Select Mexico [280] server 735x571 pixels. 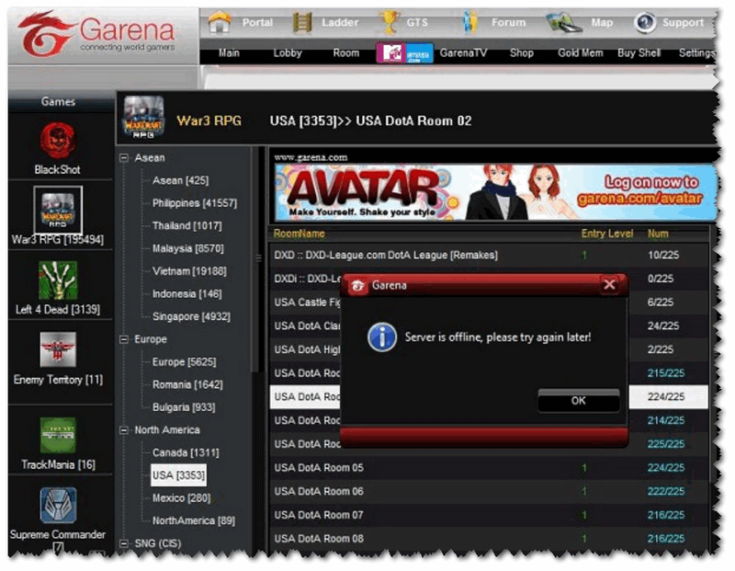click(181, 498)
